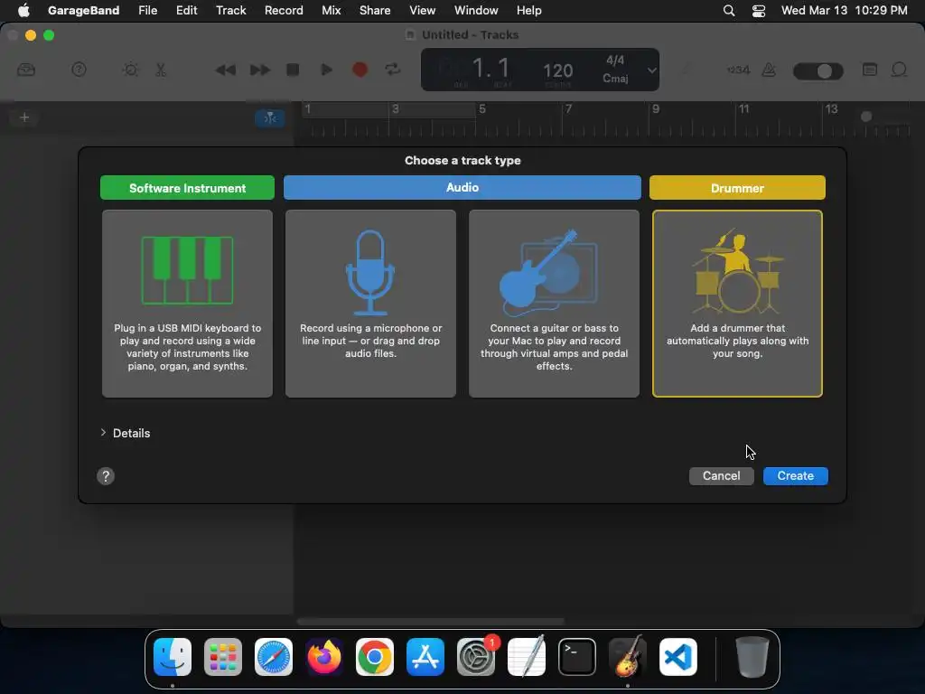Pick the guitar audio track card
The width and height of the screenshot is (925, 694).
(x=554, y=304)
